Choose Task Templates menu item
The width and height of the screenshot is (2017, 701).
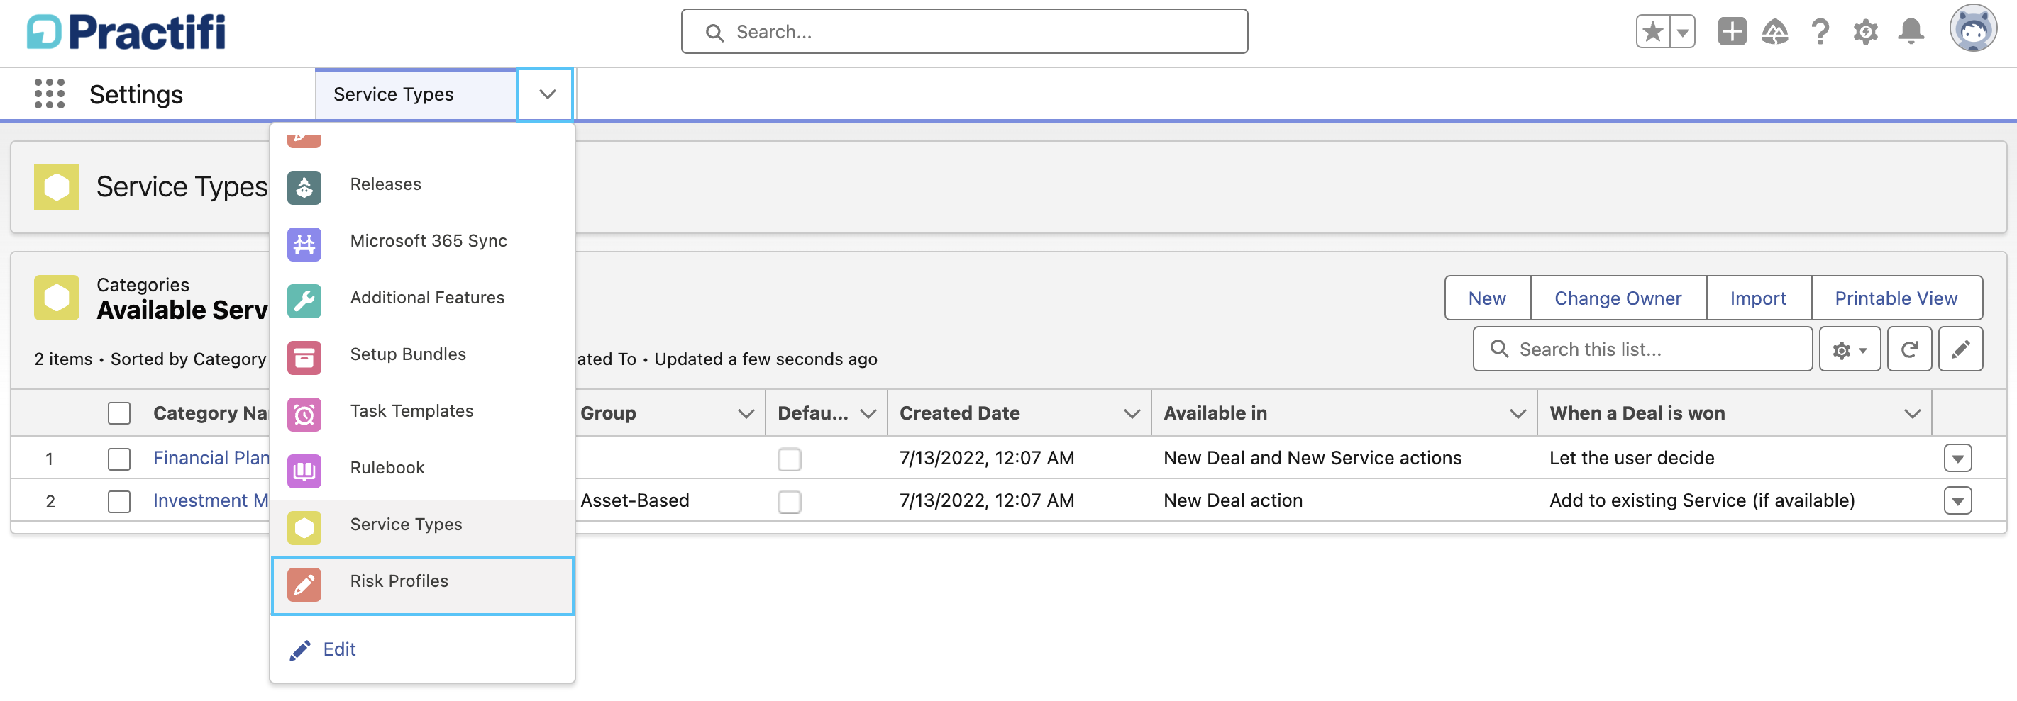click(422, 412)
